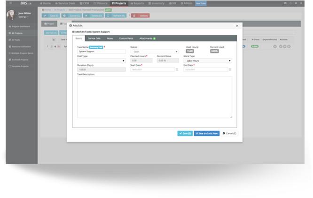Click the logout icon in top bar

click(x=301, y=3)
